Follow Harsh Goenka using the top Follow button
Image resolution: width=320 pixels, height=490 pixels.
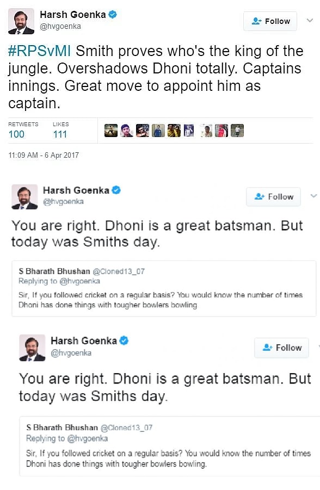pos(270,21)
